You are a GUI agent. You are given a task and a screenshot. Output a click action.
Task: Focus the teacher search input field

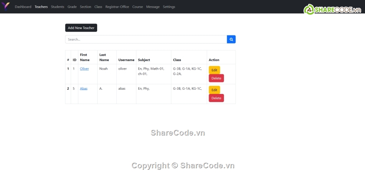pos(146,39)
